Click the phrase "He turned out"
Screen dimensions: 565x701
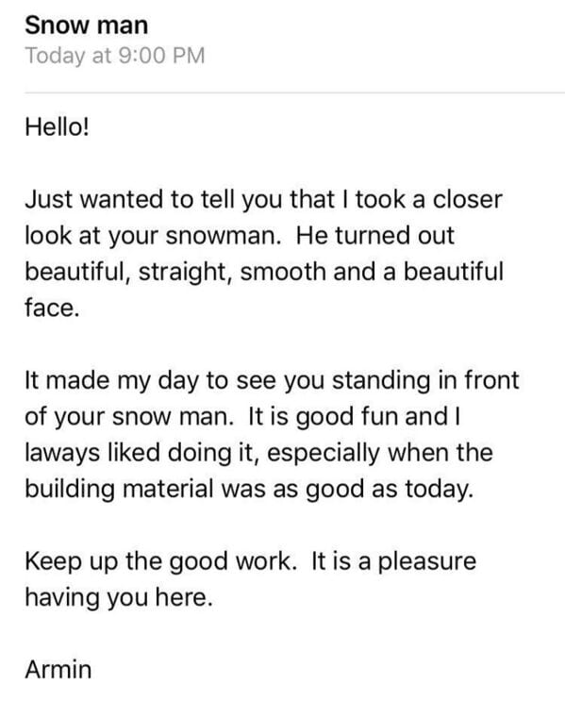click(374, 236)
